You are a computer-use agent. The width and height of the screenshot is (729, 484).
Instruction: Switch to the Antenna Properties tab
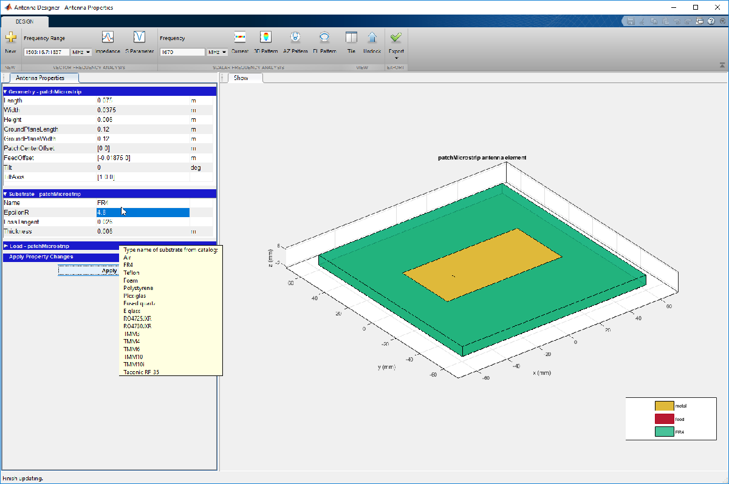pos(39,78)
